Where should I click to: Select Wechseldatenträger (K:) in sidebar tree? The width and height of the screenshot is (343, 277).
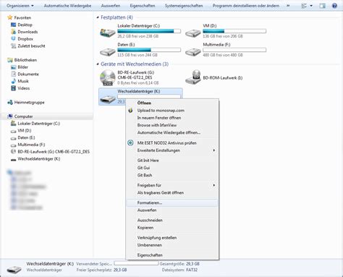coord(39,158)
